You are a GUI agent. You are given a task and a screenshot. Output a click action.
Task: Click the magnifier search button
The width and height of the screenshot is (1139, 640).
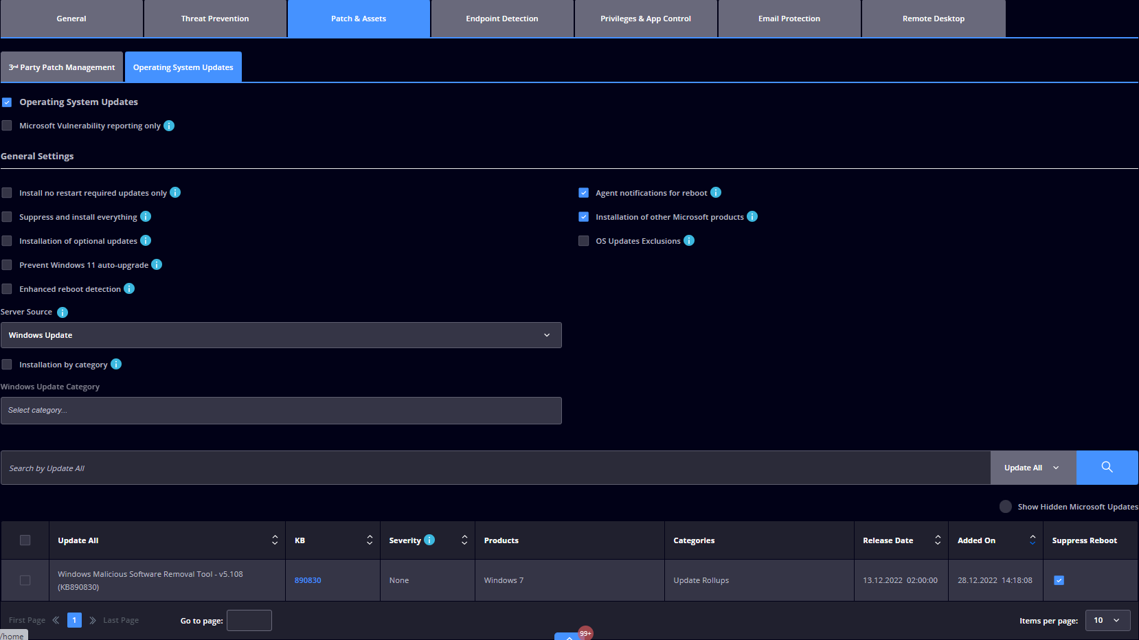1107,468
